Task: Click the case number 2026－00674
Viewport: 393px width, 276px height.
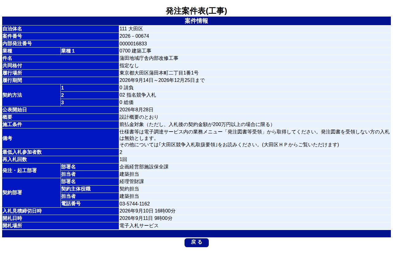Action: tap(134, 36)
